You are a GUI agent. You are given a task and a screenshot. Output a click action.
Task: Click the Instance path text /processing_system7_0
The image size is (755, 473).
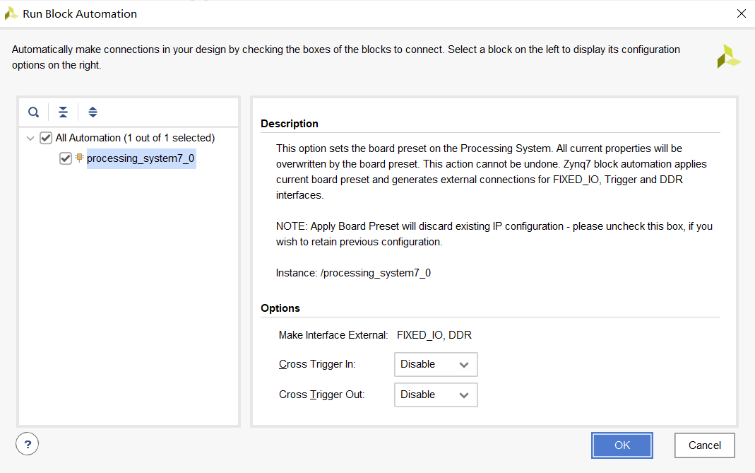(375, 272)
